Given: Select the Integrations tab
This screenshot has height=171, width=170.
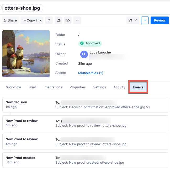Looking at the screenshot, I should coord(53,87).
